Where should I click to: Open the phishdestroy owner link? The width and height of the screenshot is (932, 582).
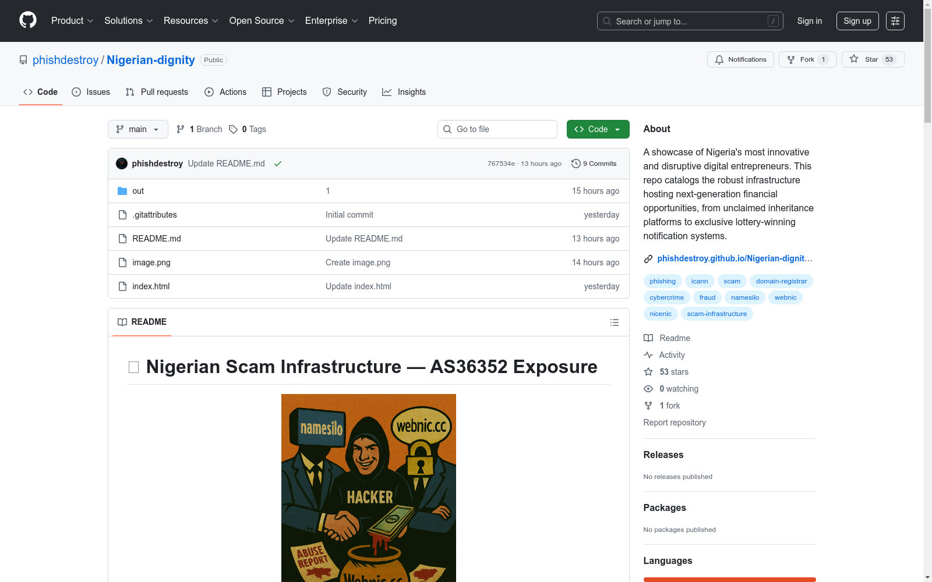[66, 60]
